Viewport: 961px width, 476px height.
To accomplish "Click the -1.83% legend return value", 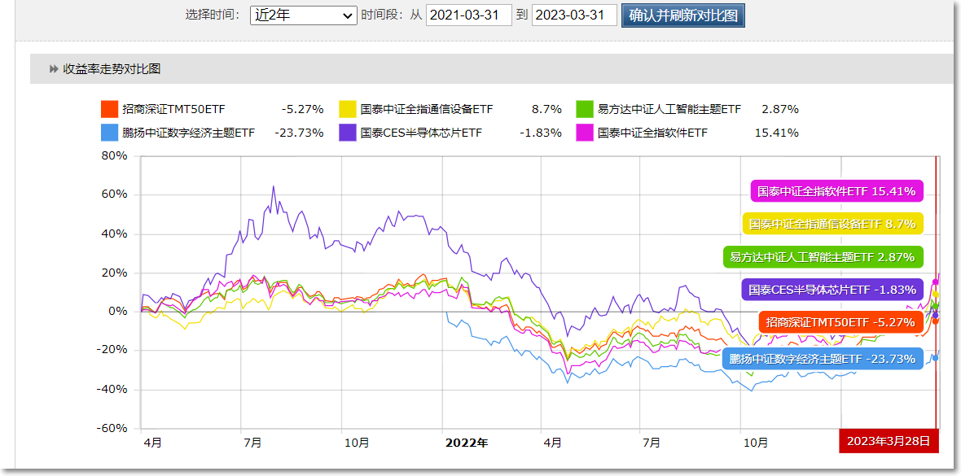I will (541, 133).
